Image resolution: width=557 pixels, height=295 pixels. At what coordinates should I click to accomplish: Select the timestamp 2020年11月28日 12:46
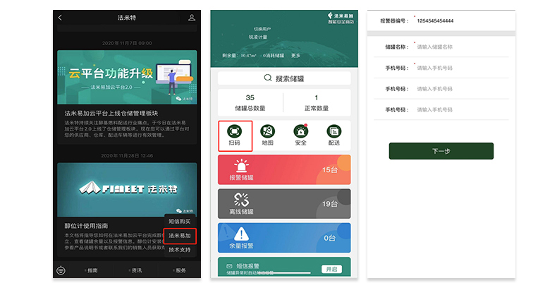(127, 156)
